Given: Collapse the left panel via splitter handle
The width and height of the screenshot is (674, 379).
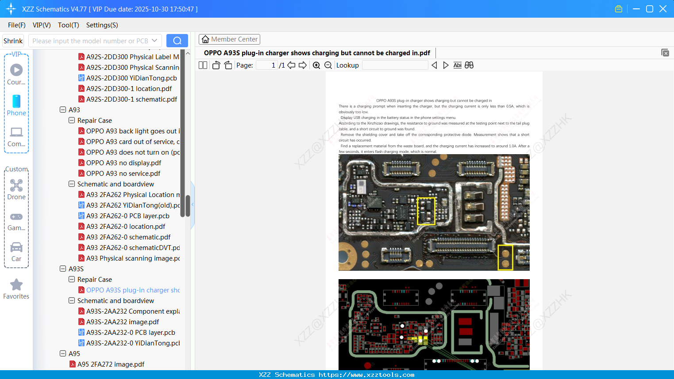Looking at the screenshot, I should (x=193, y=205).
